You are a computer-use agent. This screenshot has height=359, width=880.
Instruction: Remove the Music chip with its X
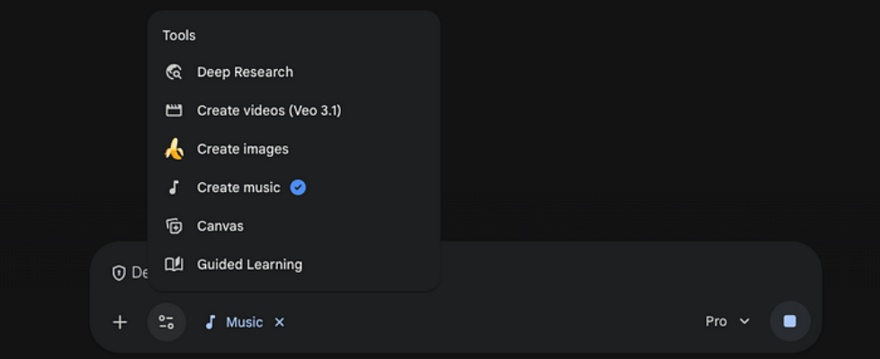coord(279,322)
